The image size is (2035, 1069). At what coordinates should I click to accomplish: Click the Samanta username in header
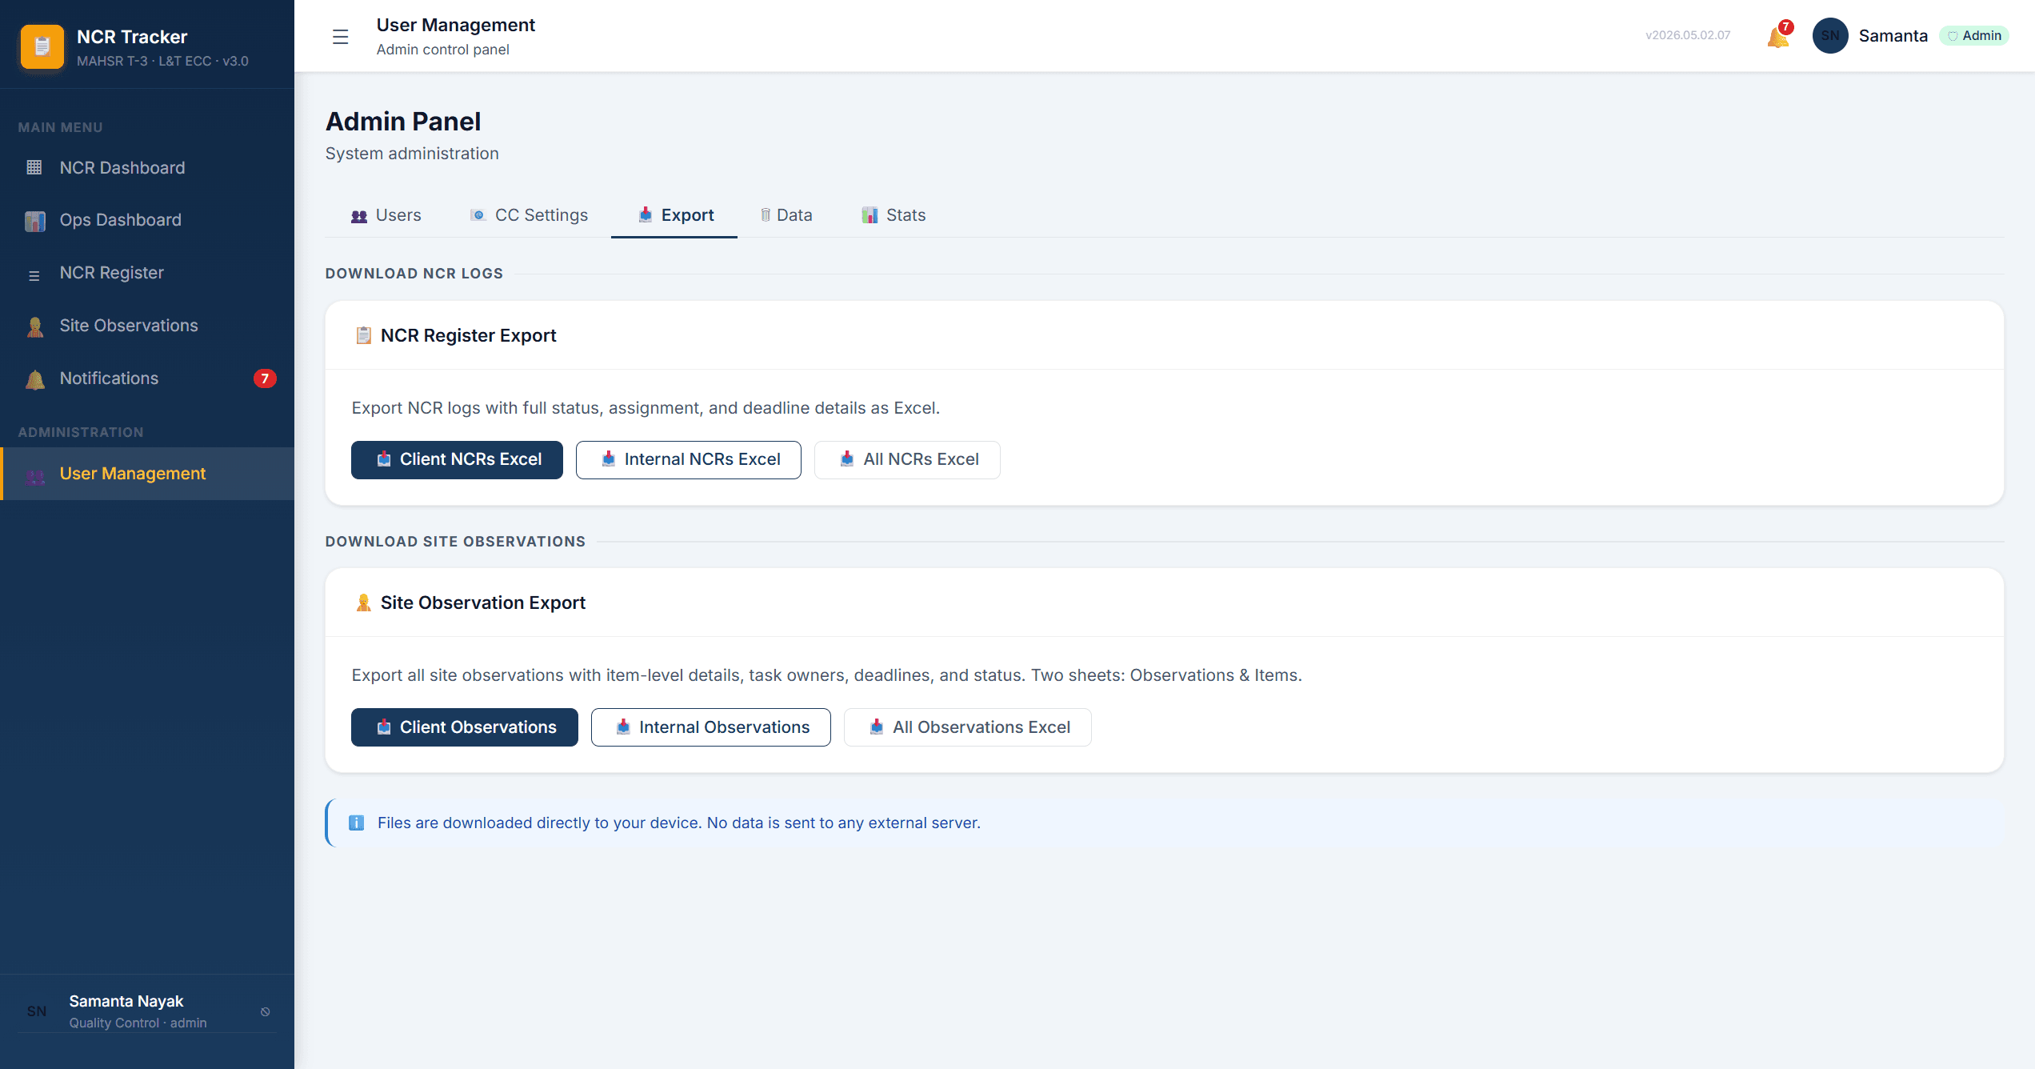pos(1893,35)
